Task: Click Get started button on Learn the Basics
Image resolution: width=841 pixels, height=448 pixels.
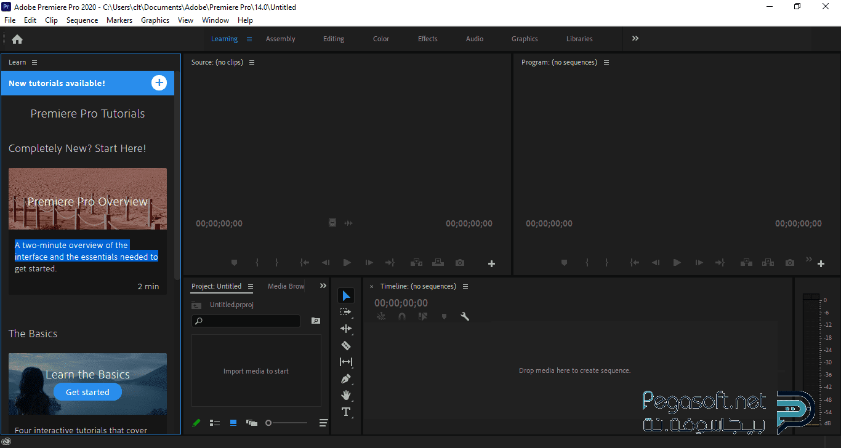Action: pyautogui.click(x=87, y=392)
